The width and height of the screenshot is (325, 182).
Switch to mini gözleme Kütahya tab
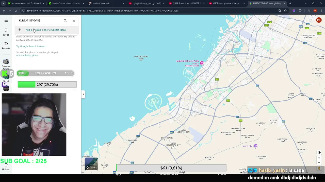227,3
